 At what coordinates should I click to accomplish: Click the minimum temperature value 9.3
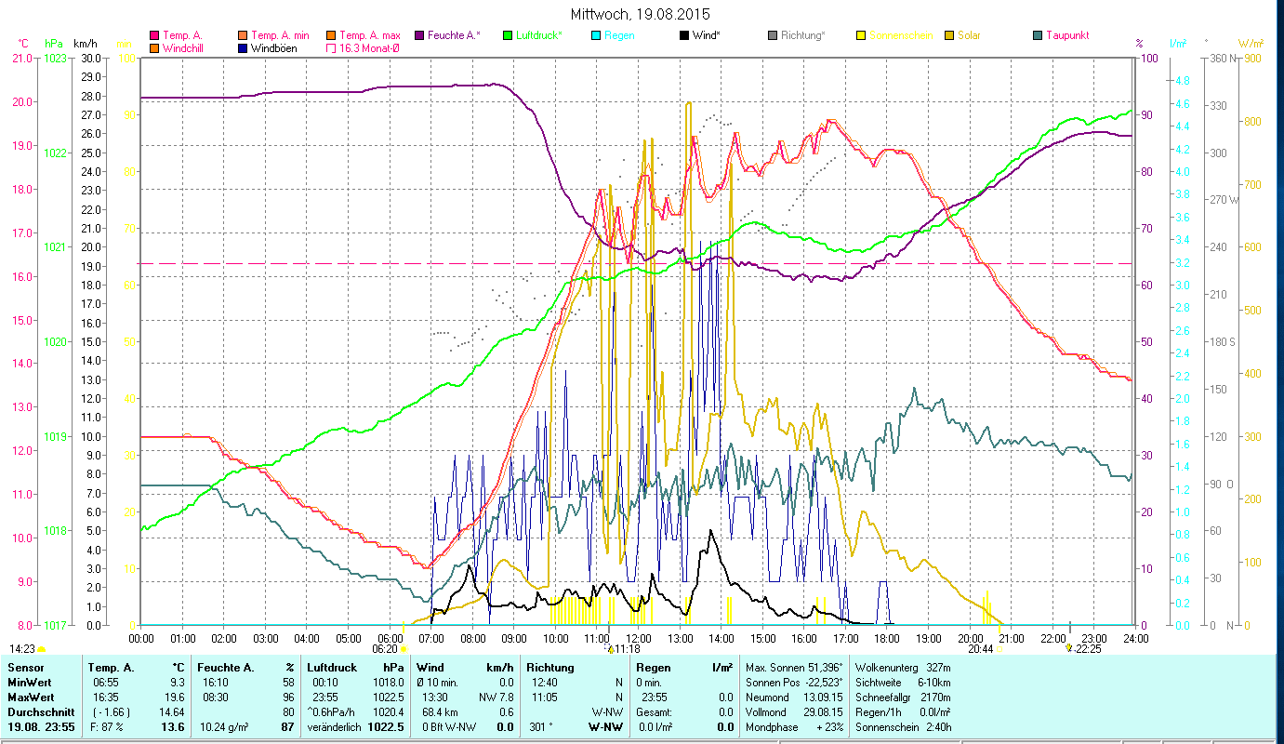point(176,683)
